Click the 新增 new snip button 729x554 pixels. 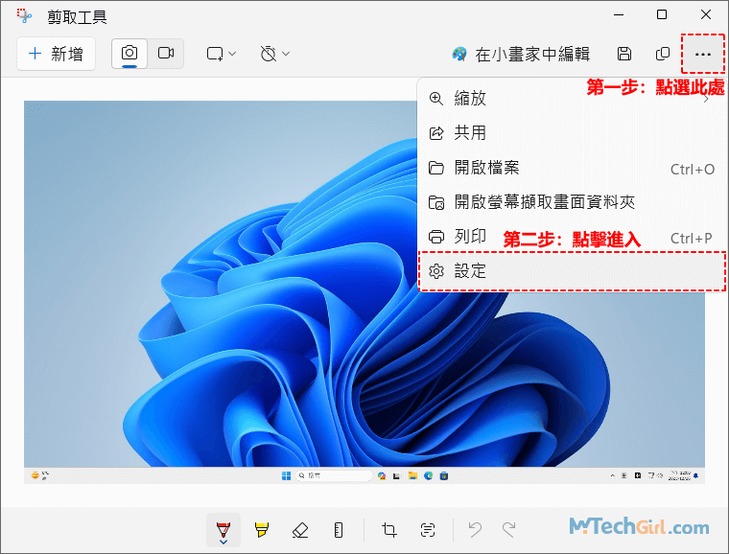pyautogui.click(x=57, y=55)
